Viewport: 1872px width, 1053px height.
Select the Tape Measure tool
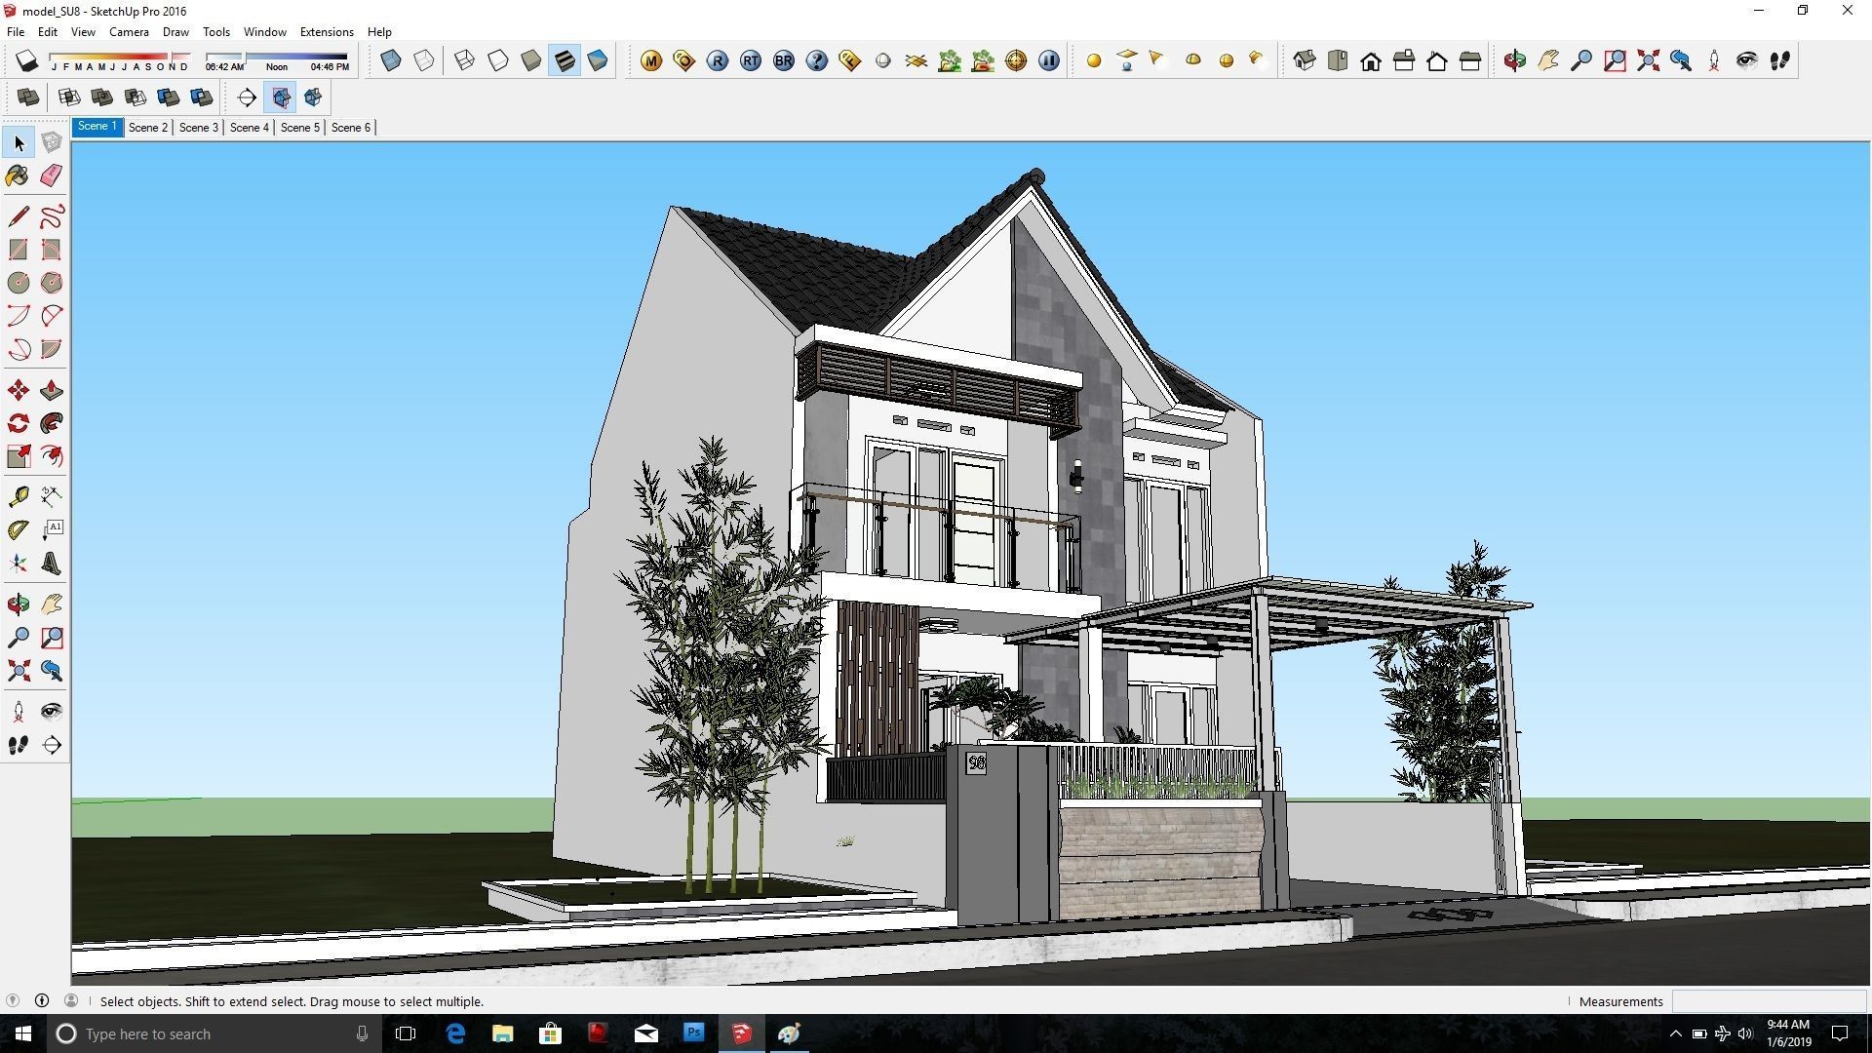[18, 496]
